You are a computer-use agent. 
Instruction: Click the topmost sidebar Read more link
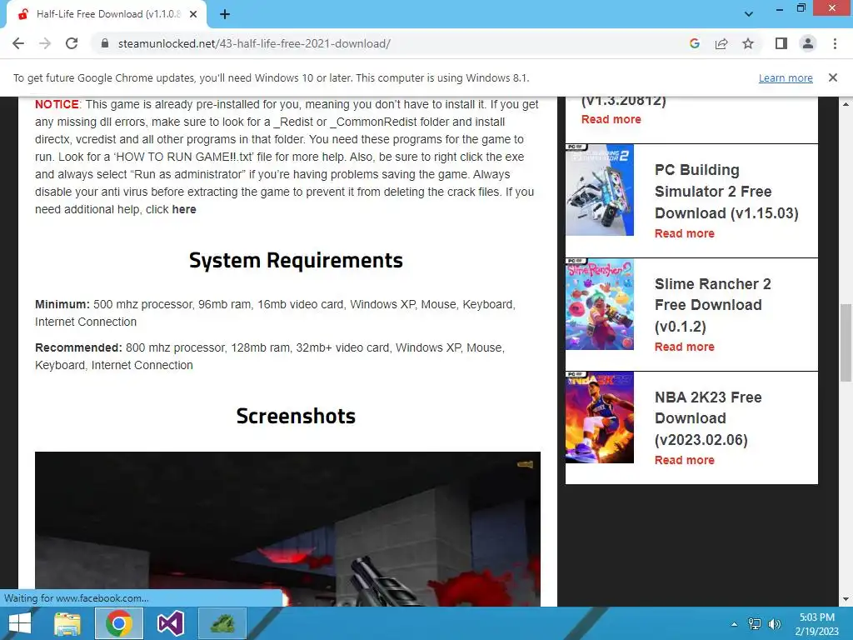(x=611, y=119)
